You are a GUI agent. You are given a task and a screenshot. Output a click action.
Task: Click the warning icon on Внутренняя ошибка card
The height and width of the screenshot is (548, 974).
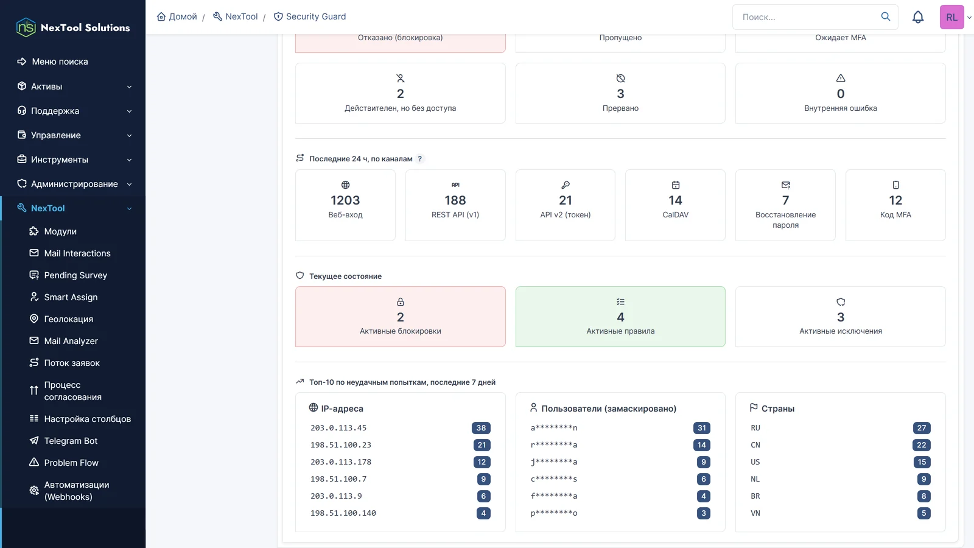(x=841, y=78)
